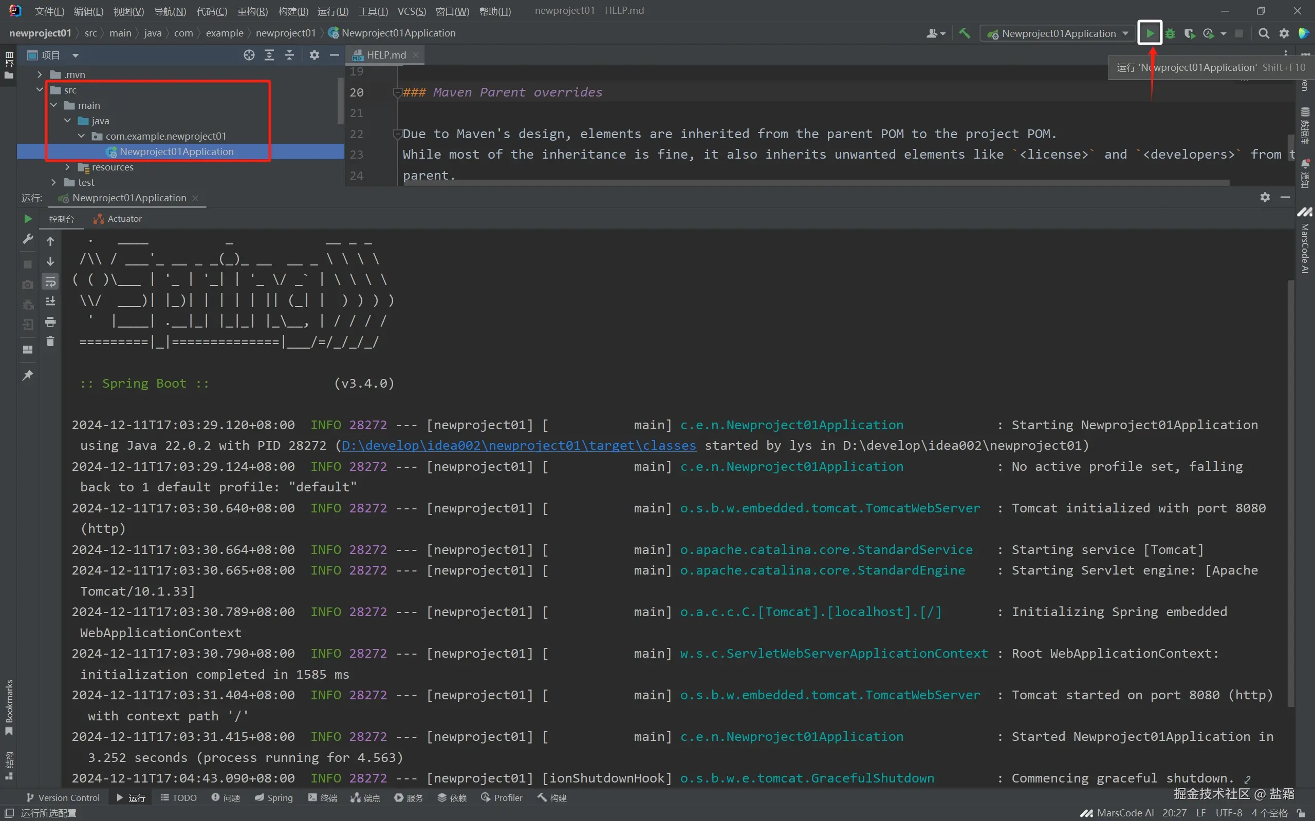Open the 重构(R) menu

pyautogui.click(x=252, y=11)
